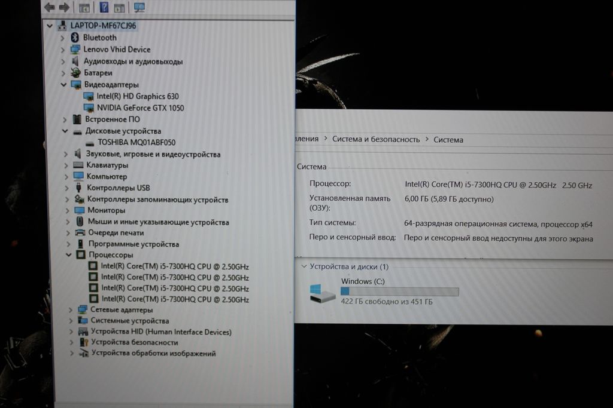613x408 pixels.
Task: Click the network icon beside Сетевые адаптеры
Action: [83, 309]
